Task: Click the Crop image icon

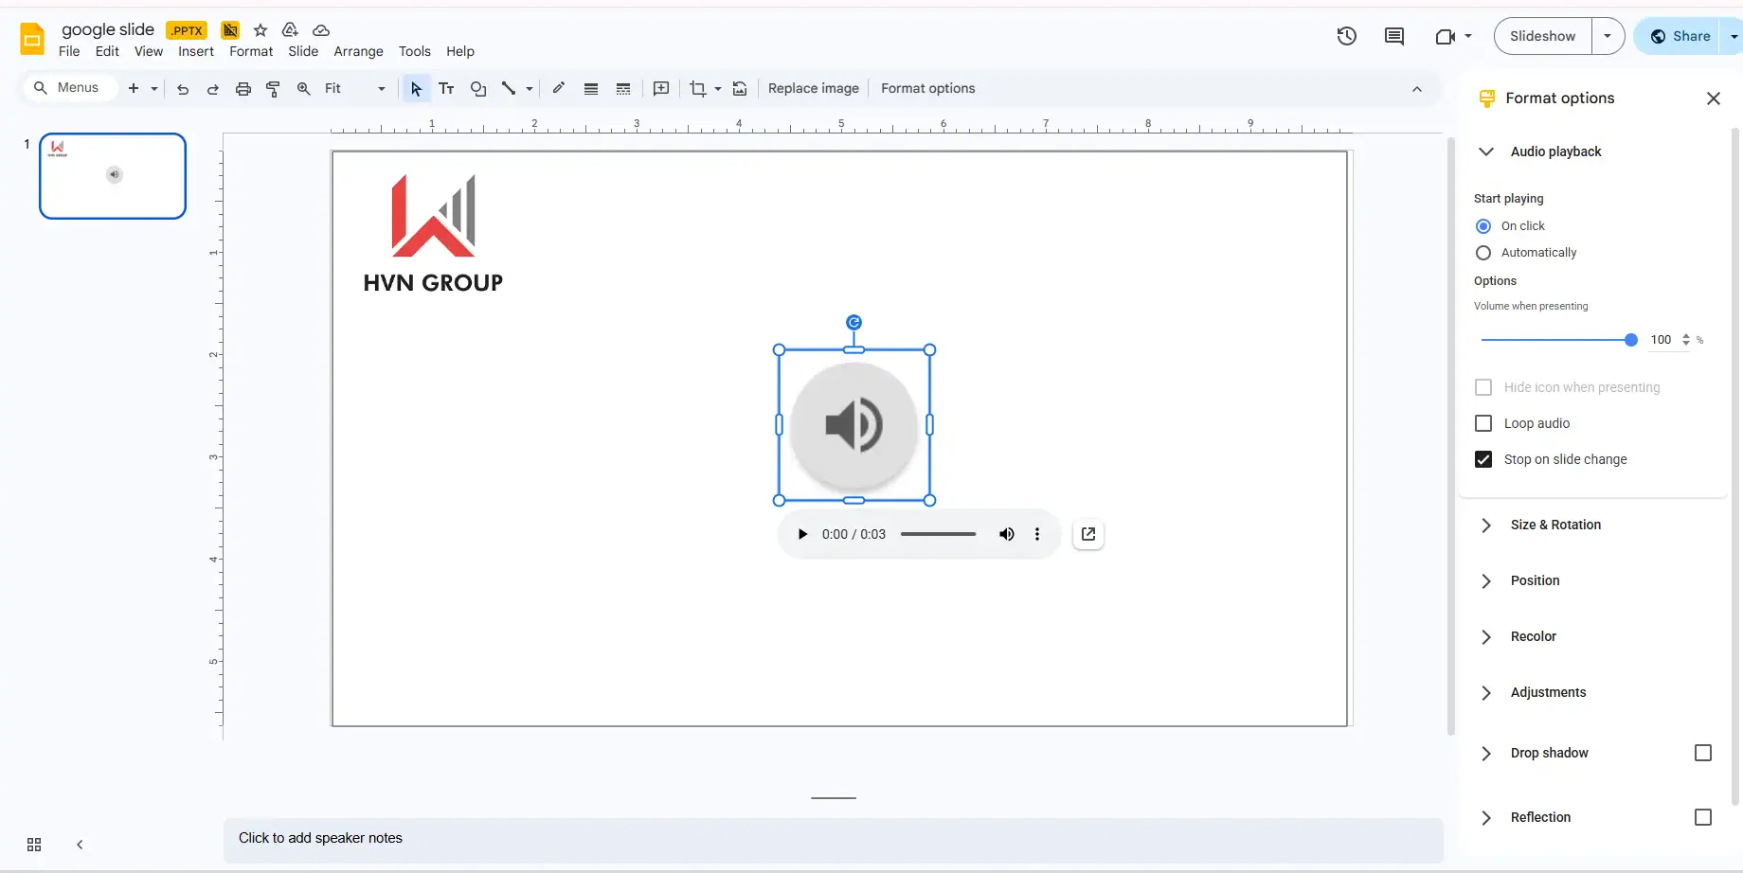Action: coord(698,89)
